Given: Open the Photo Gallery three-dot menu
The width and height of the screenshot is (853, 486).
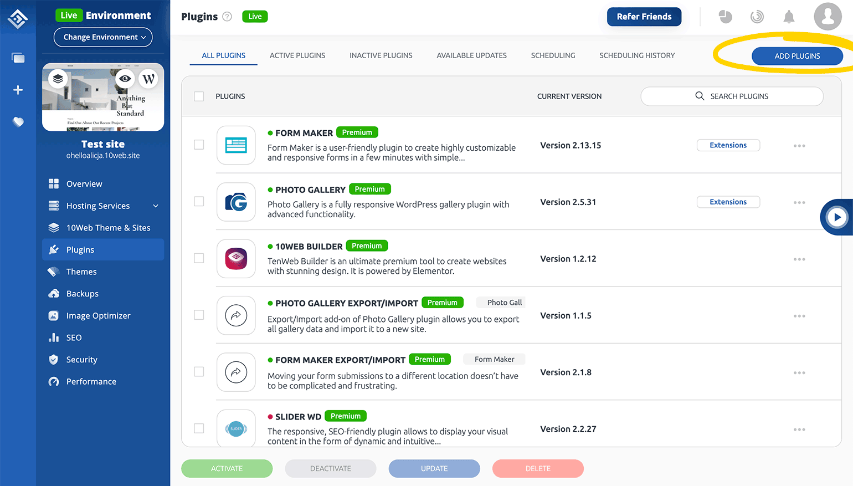Looking at the screenshot, I should pos(799,202).
